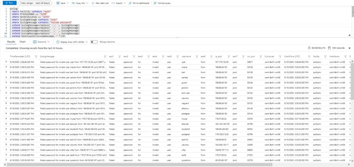
Task: Filter the EventTime [UTC] column
Action: click(x=309, y=57)
